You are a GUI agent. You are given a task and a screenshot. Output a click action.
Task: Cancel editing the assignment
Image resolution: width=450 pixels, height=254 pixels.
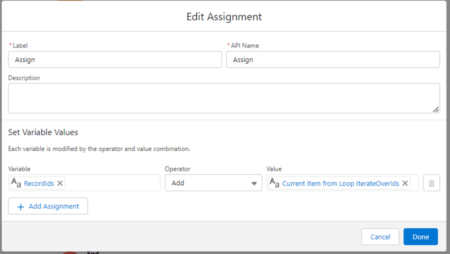[380, 237]
